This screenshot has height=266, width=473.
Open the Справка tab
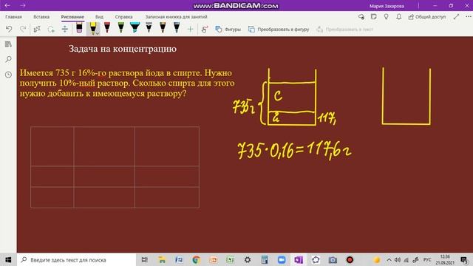coord(123,17)
